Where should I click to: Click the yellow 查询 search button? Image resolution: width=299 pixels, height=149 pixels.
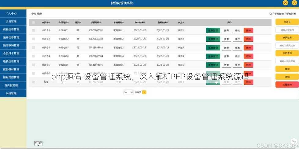[287, 69]
